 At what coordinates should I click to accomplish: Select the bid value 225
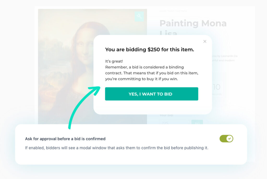[x=165, y=123]
